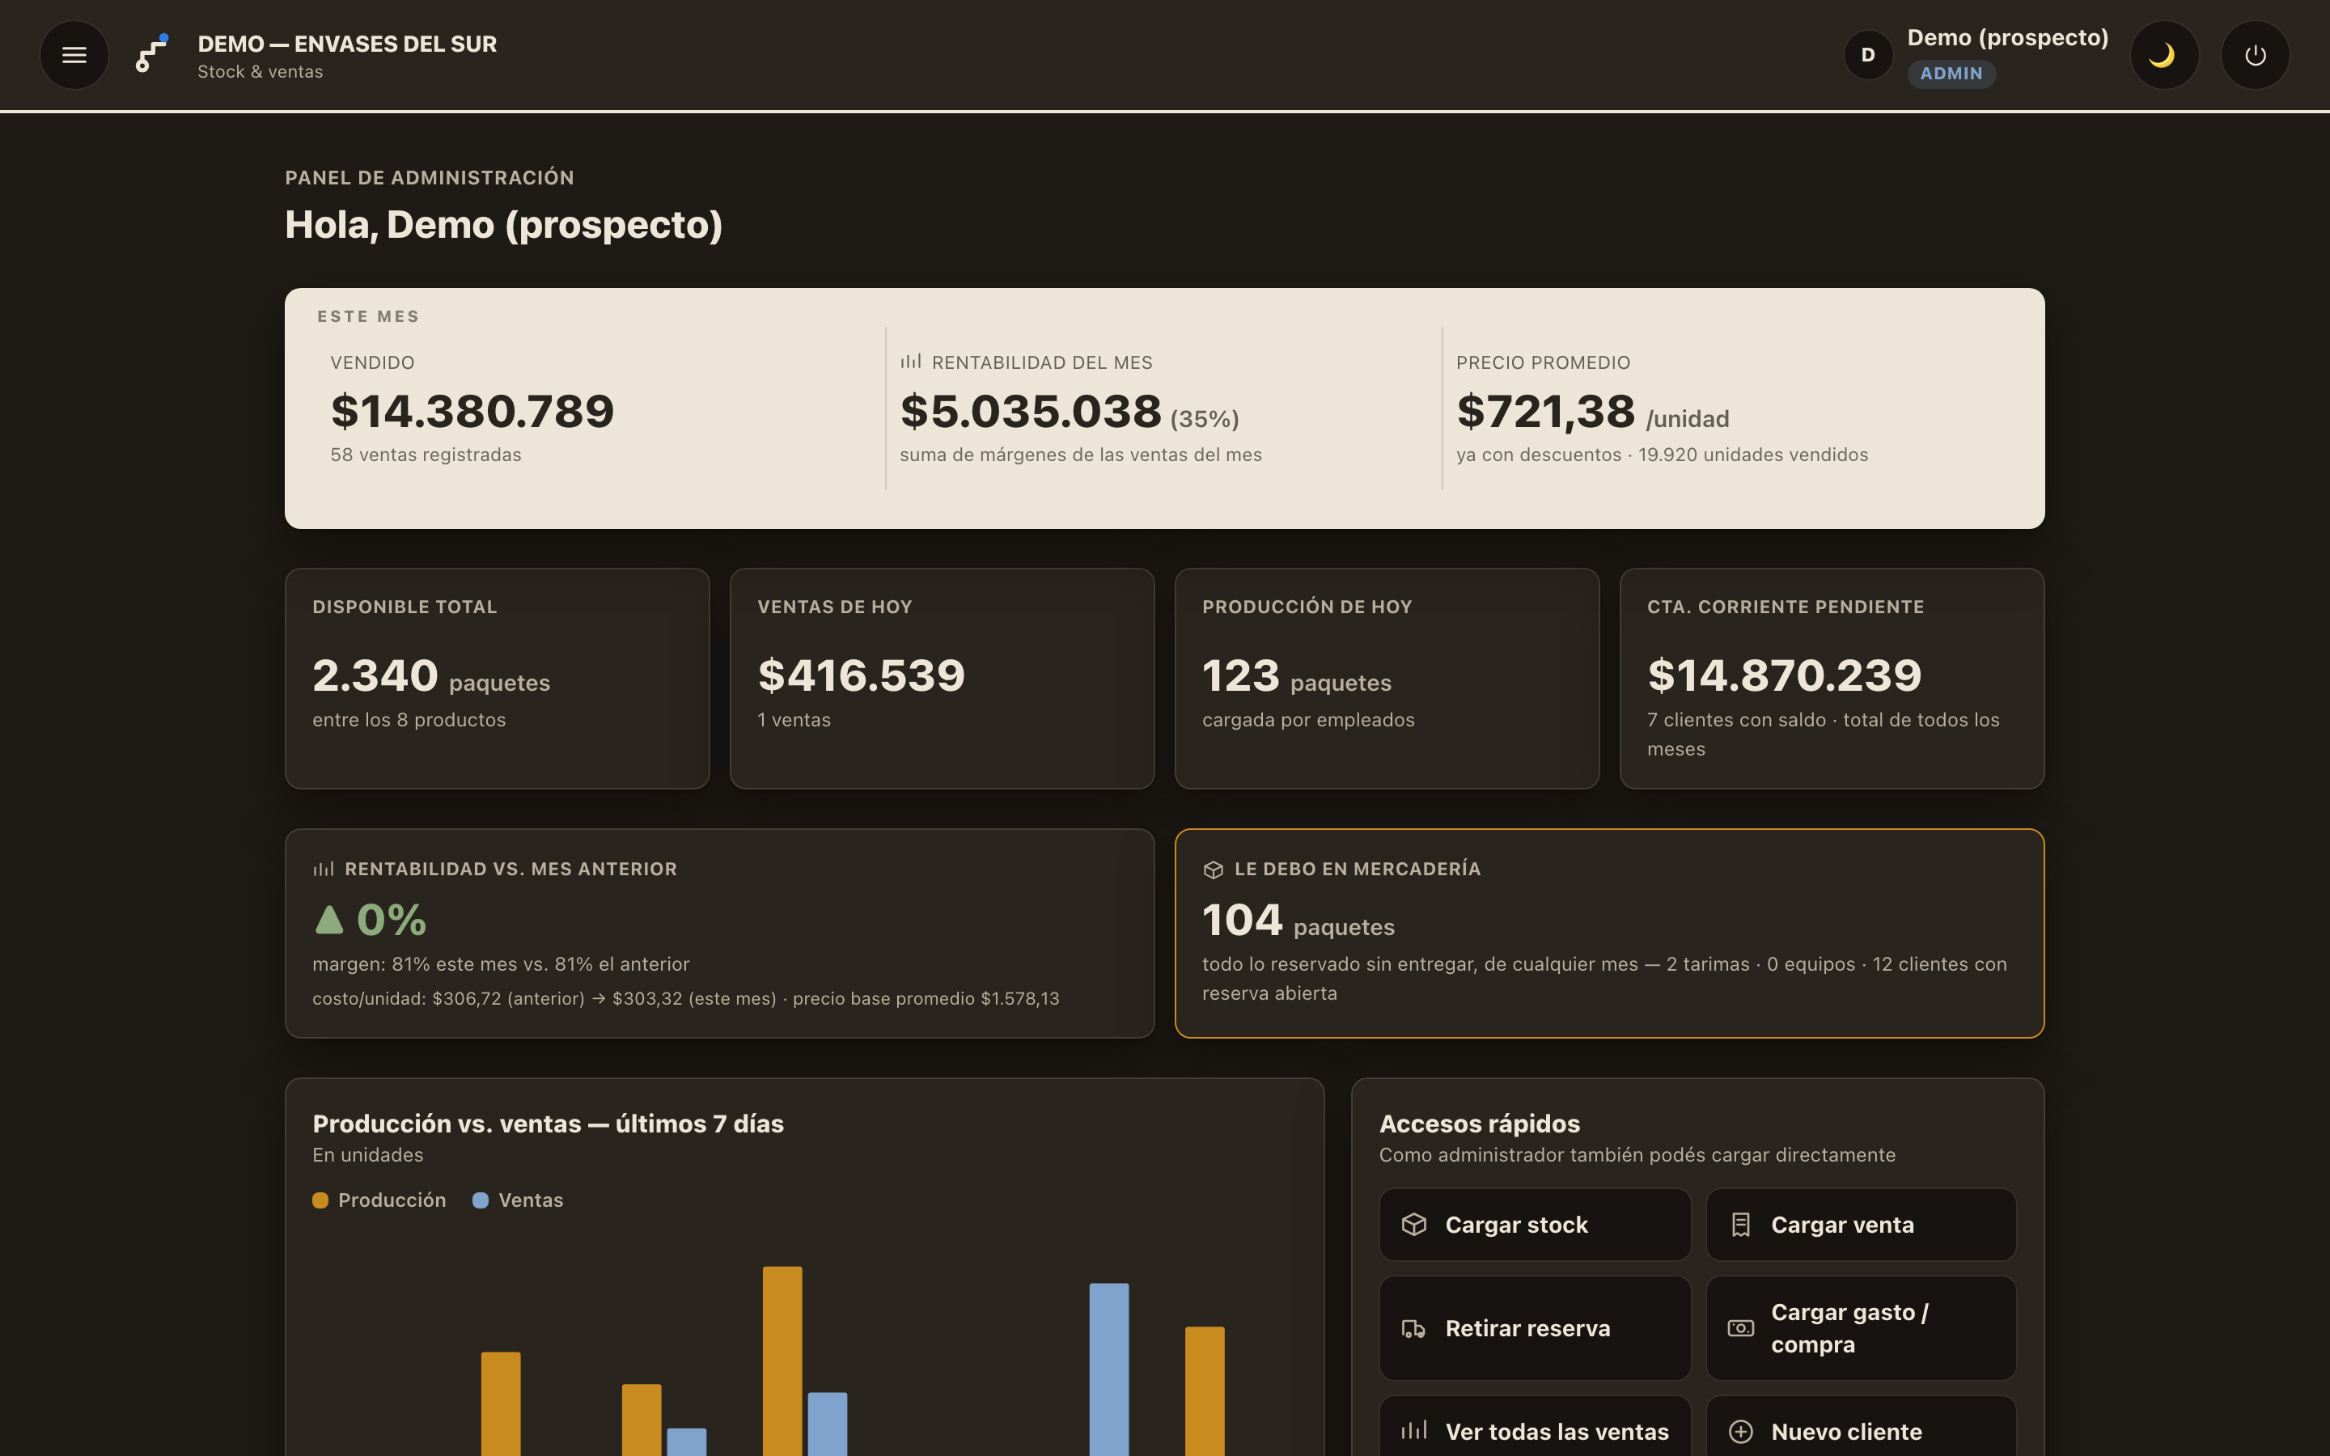Open the Ventas de hoy card

942,678
